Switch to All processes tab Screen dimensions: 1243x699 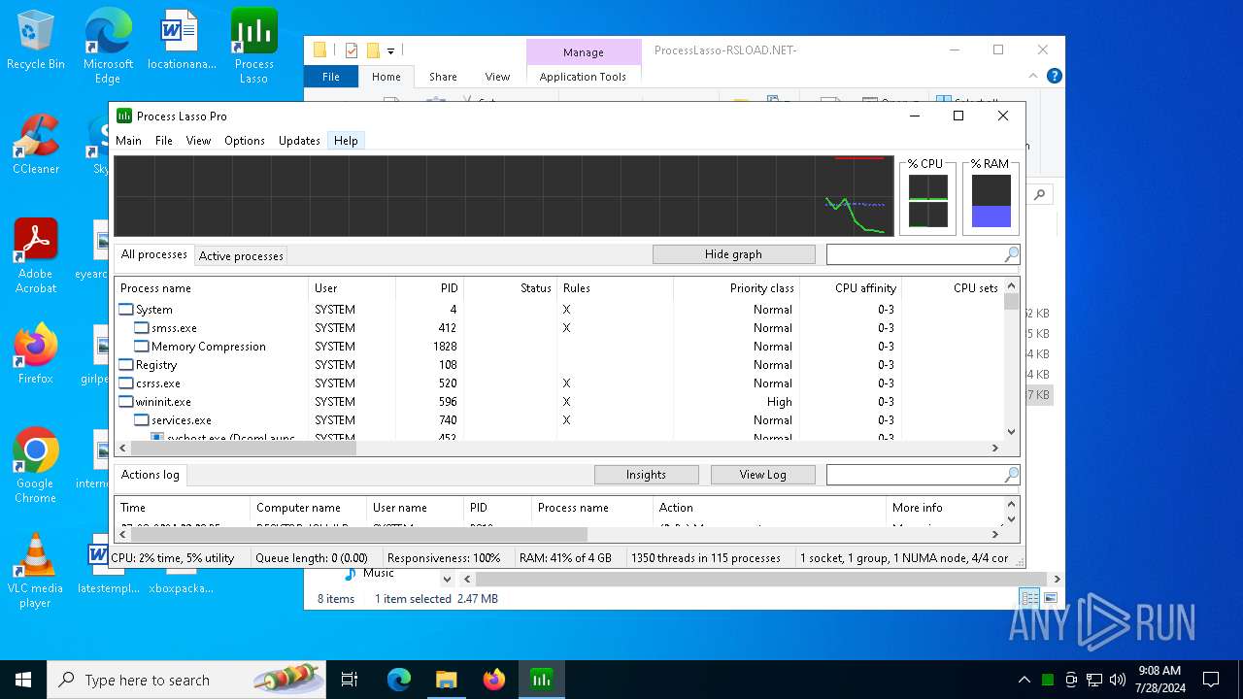pos(153,254)
